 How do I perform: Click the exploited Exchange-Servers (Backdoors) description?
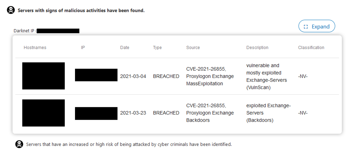tap(269, 113)
